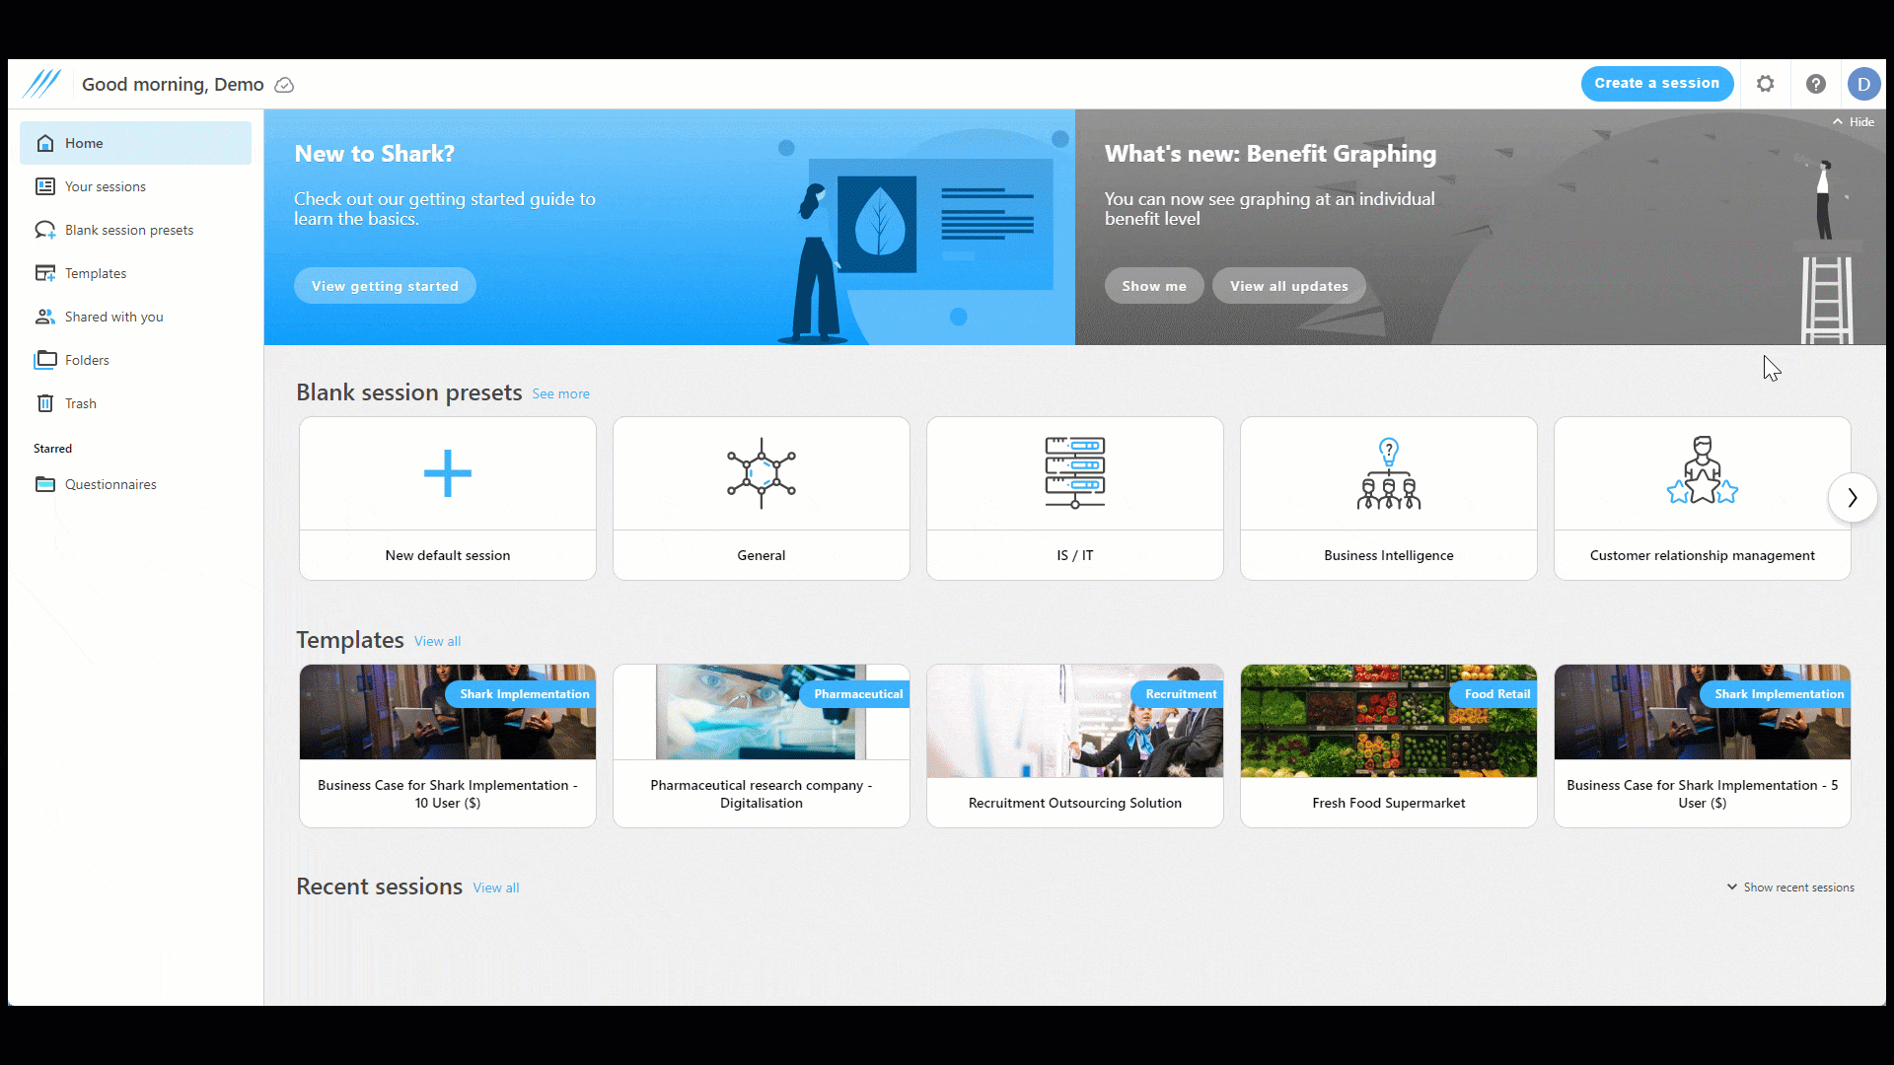Open the starred Questionnaires folder

click(136, 484)
